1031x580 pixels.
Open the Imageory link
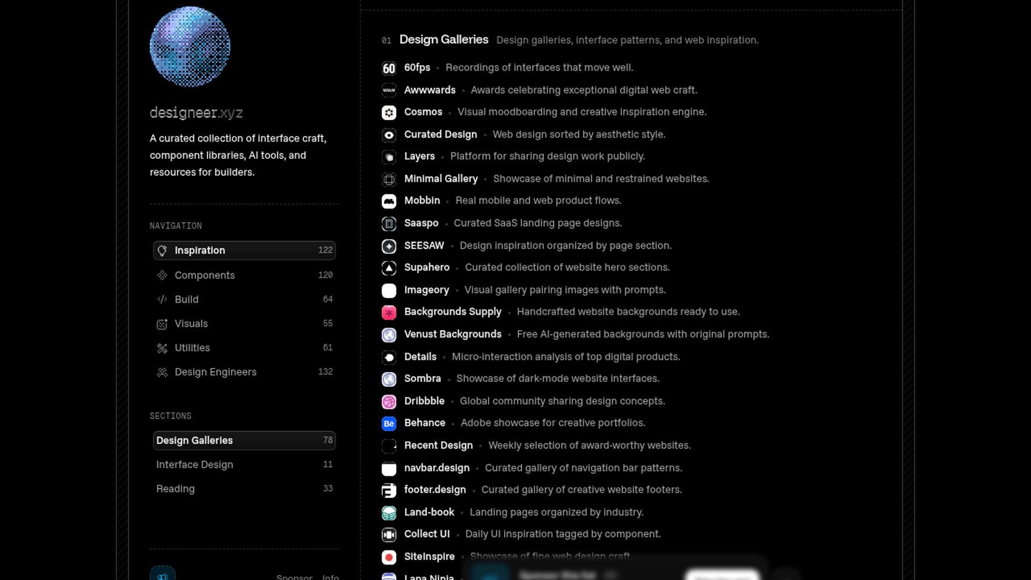[426, 290]
